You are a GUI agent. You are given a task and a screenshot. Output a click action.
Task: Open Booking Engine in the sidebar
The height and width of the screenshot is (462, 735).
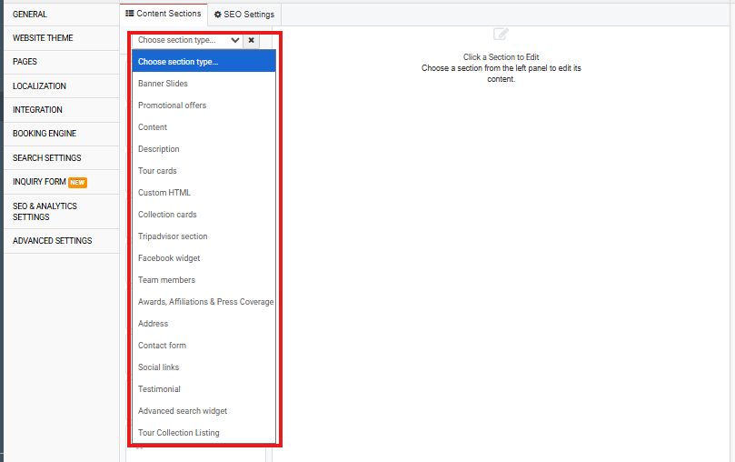pyautogui.click(x=45, y=134)
